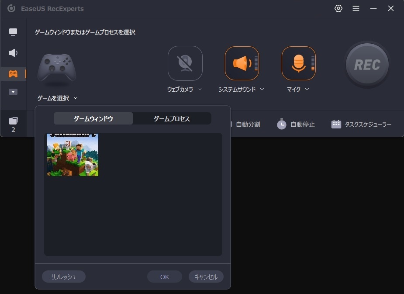Open the システムサウンド dropdown arrow
This screenshot has width=404, height=294.
[x=262, y=89]
